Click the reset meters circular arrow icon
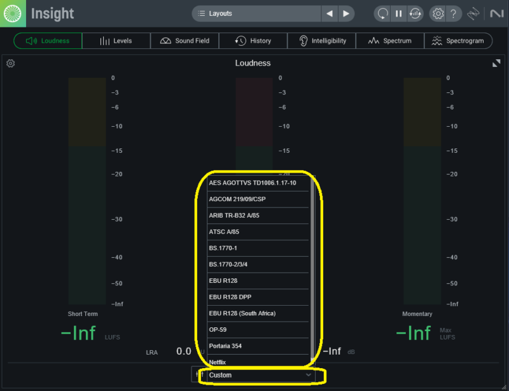This screenshot has width=509, height=391. point(382,13)
